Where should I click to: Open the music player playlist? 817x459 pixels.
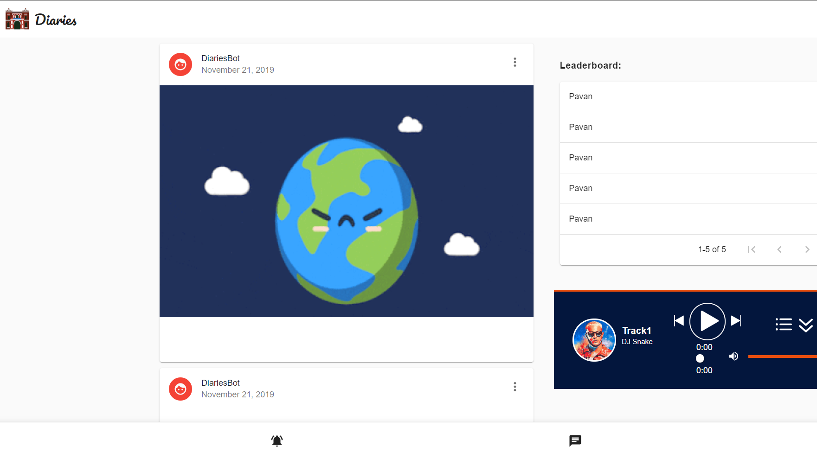pos(784,325)
